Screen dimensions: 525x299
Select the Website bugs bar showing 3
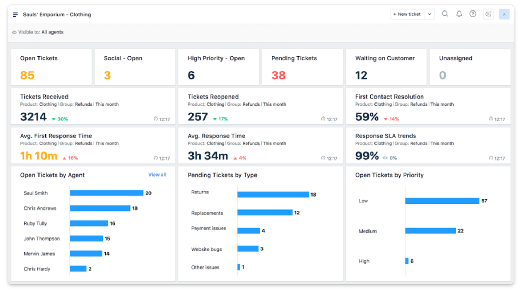(248, 249)
